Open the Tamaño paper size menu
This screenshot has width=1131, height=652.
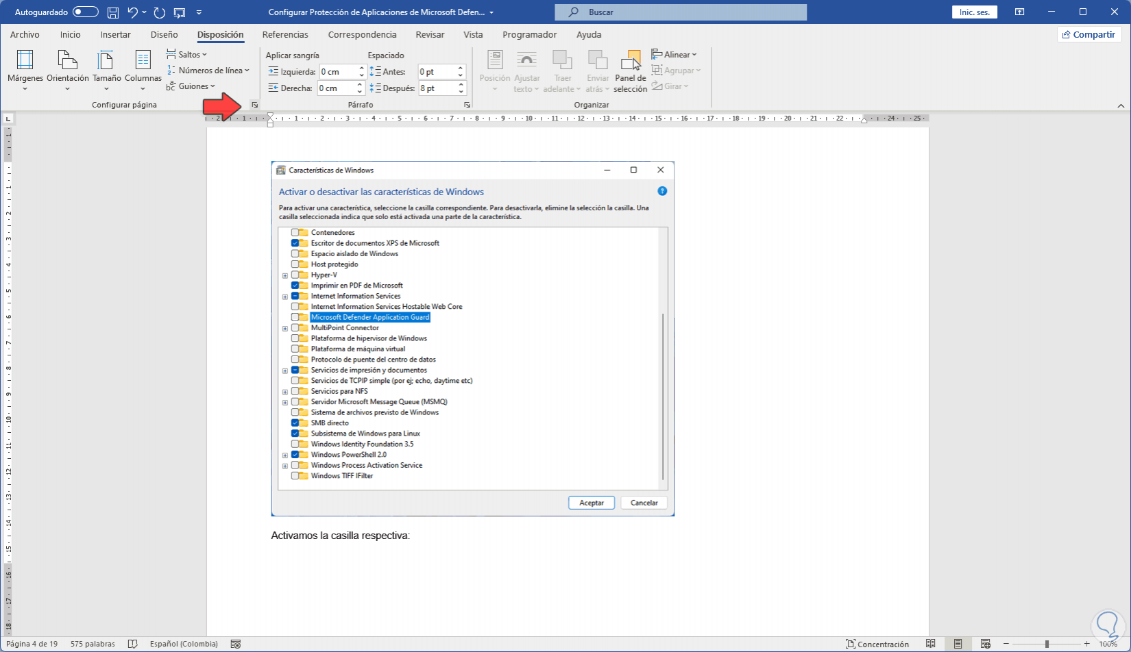[106, 71]
